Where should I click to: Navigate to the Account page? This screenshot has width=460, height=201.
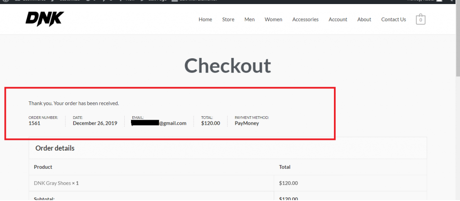tap(338, 19)
